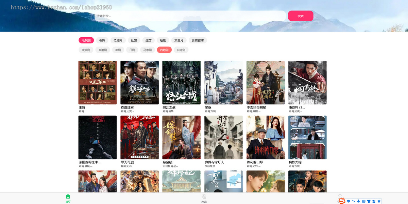This screenshot has width=408, height=204.
Task: Click the 铁血红安 title text
Action: point(127,107)
